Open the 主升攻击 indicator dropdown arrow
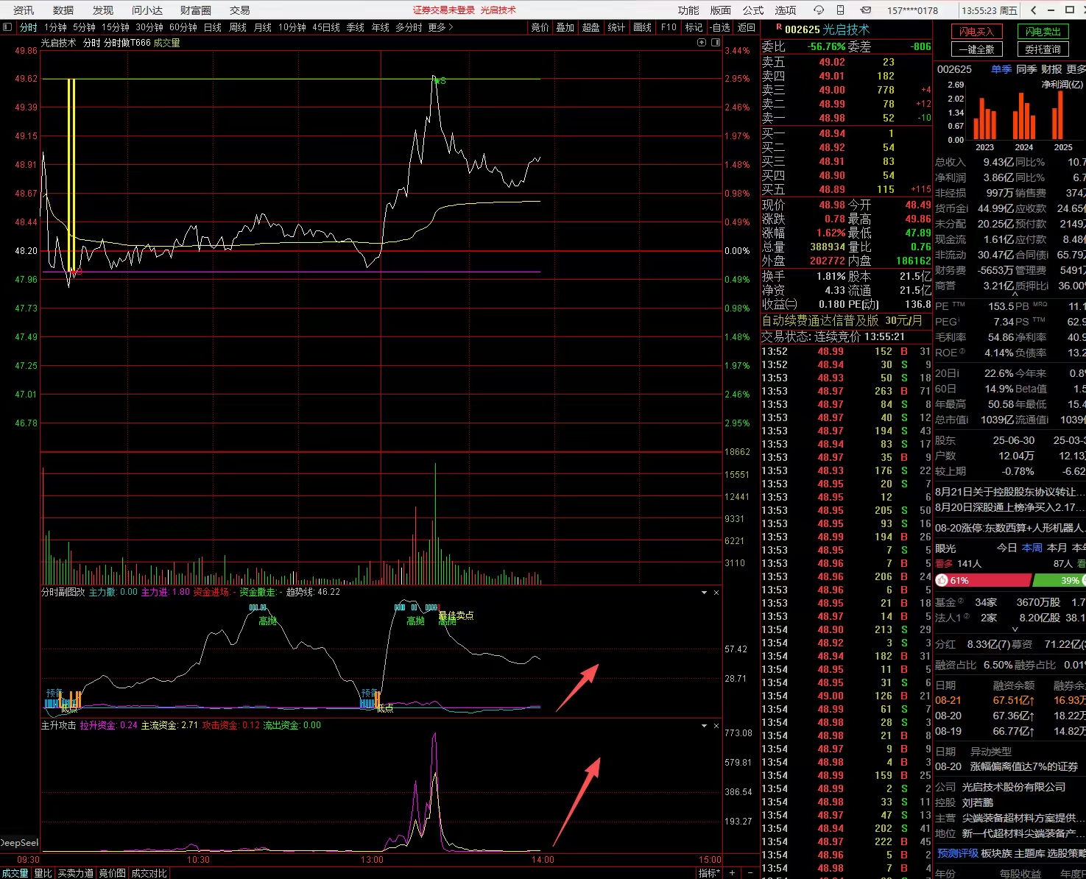1086x879 pixels. (704, 726)
